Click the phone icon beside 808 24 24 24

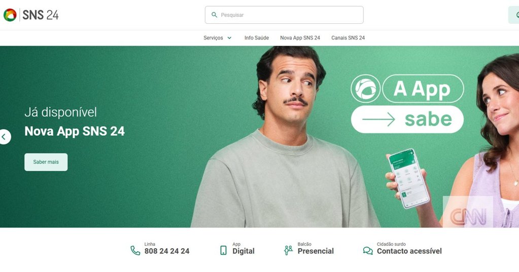point(135,251)
